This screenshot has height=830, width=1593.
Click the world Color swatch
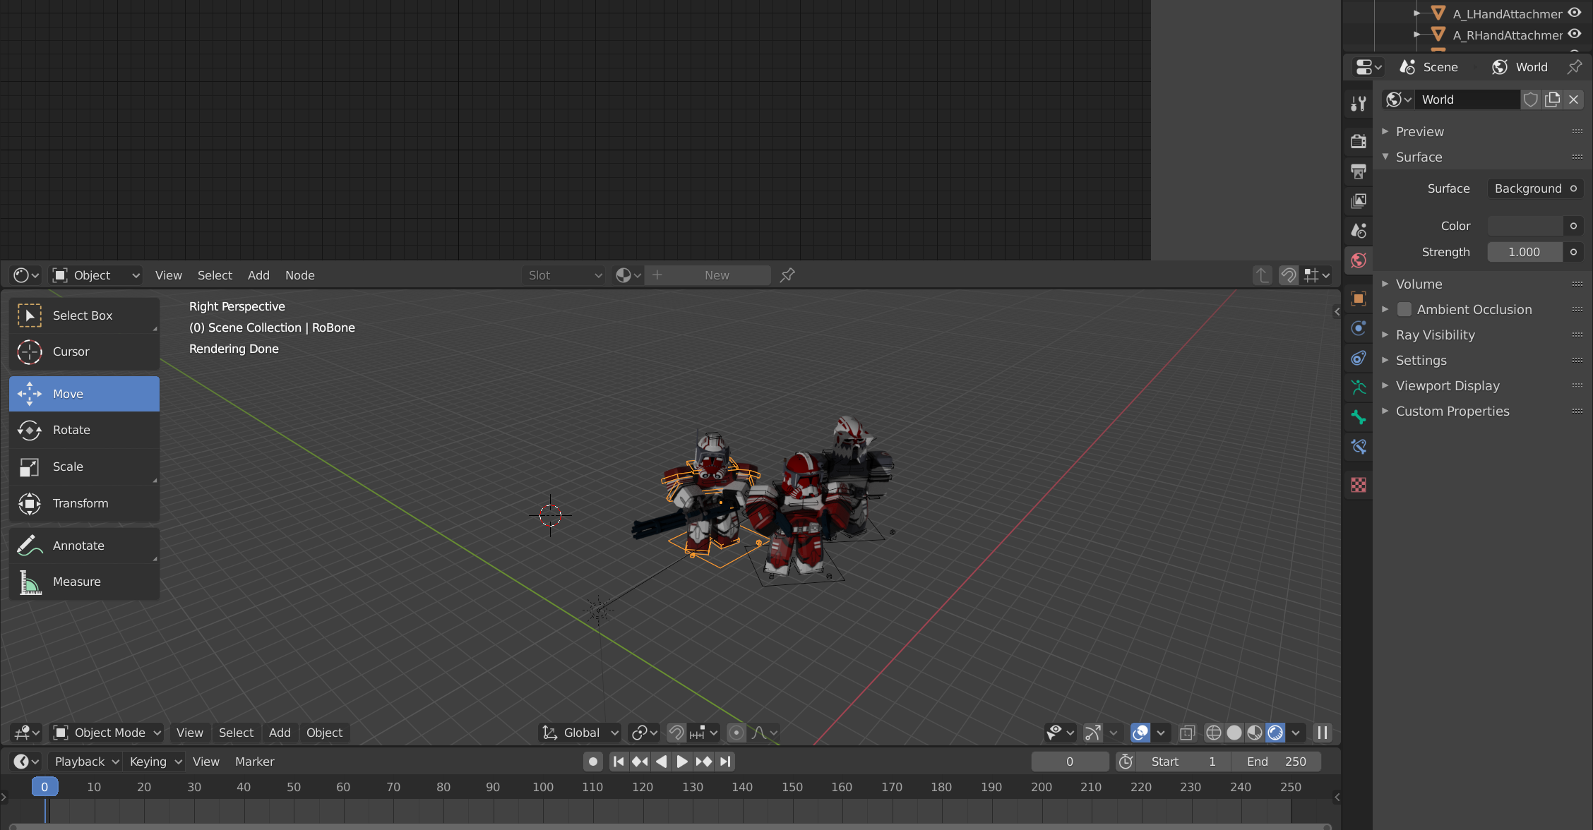pos(1524,226)
